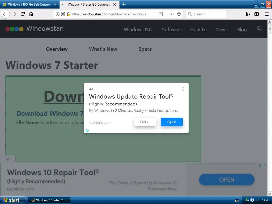Open page actions three-dot menu

click(171, 14)
